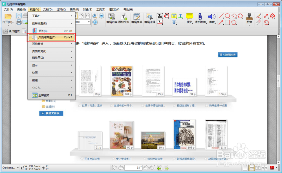The width and height of the screenshot is (282, 173).
Task: Choose Page Thumbnails (页面缩略图) menu entry
Action: [52, 37]
